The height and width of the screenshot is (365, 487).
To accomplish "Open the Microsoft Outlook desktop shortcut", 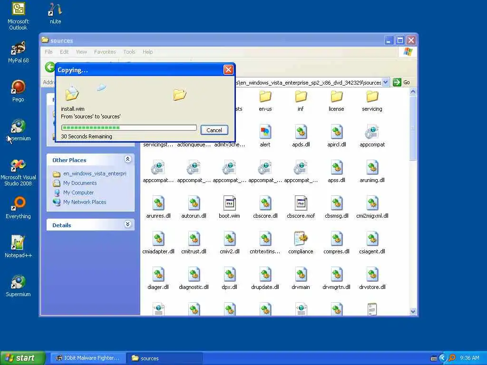I will (18, 16).
